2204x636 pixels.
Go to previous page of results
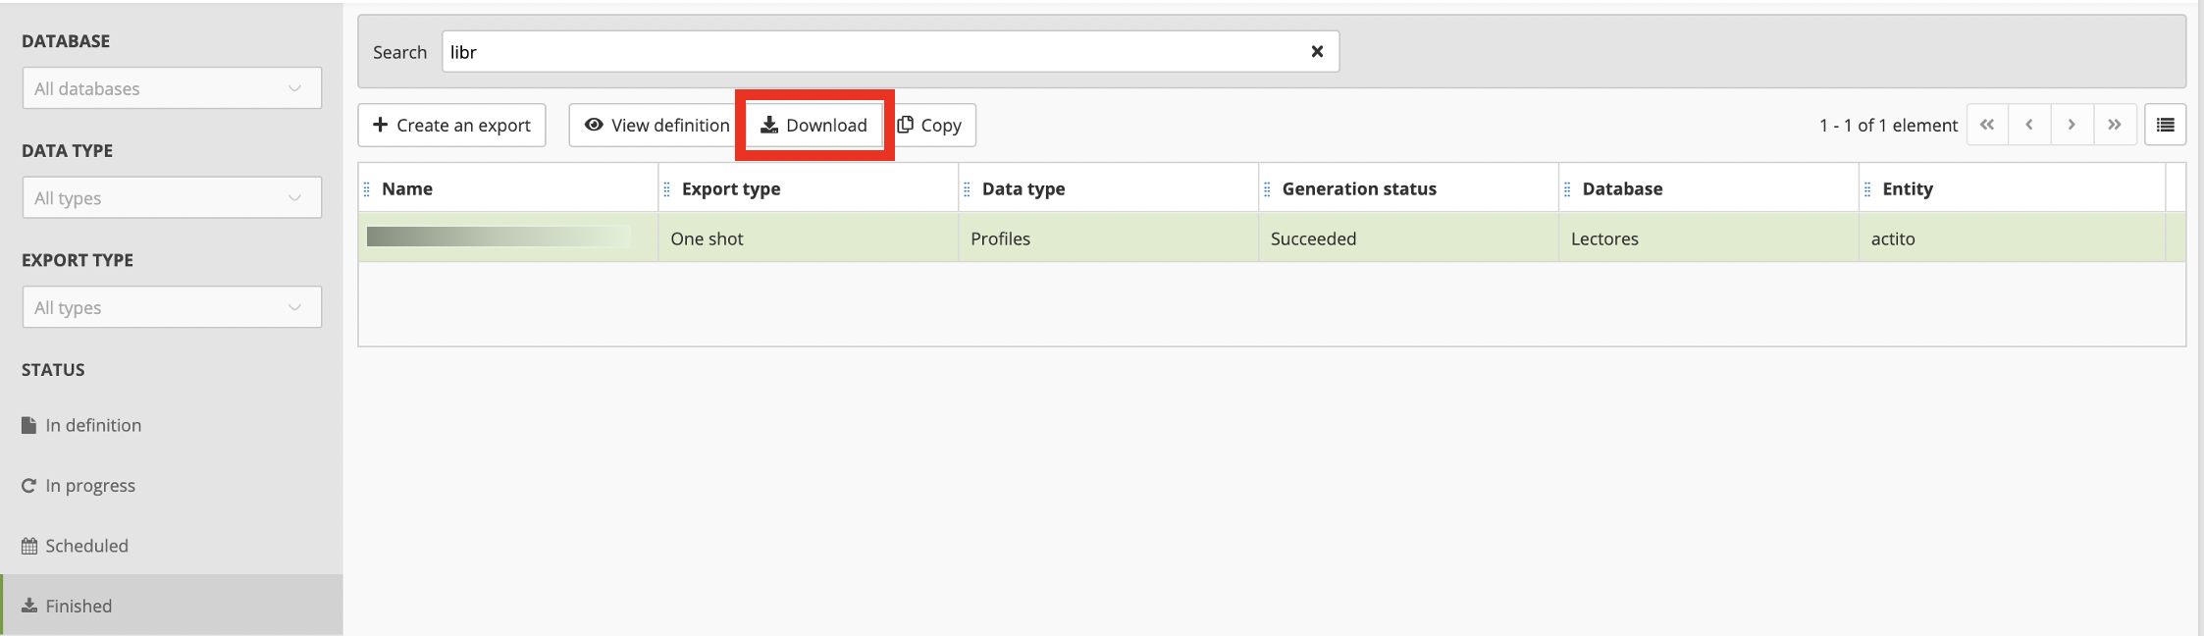tap(2029, 126)
